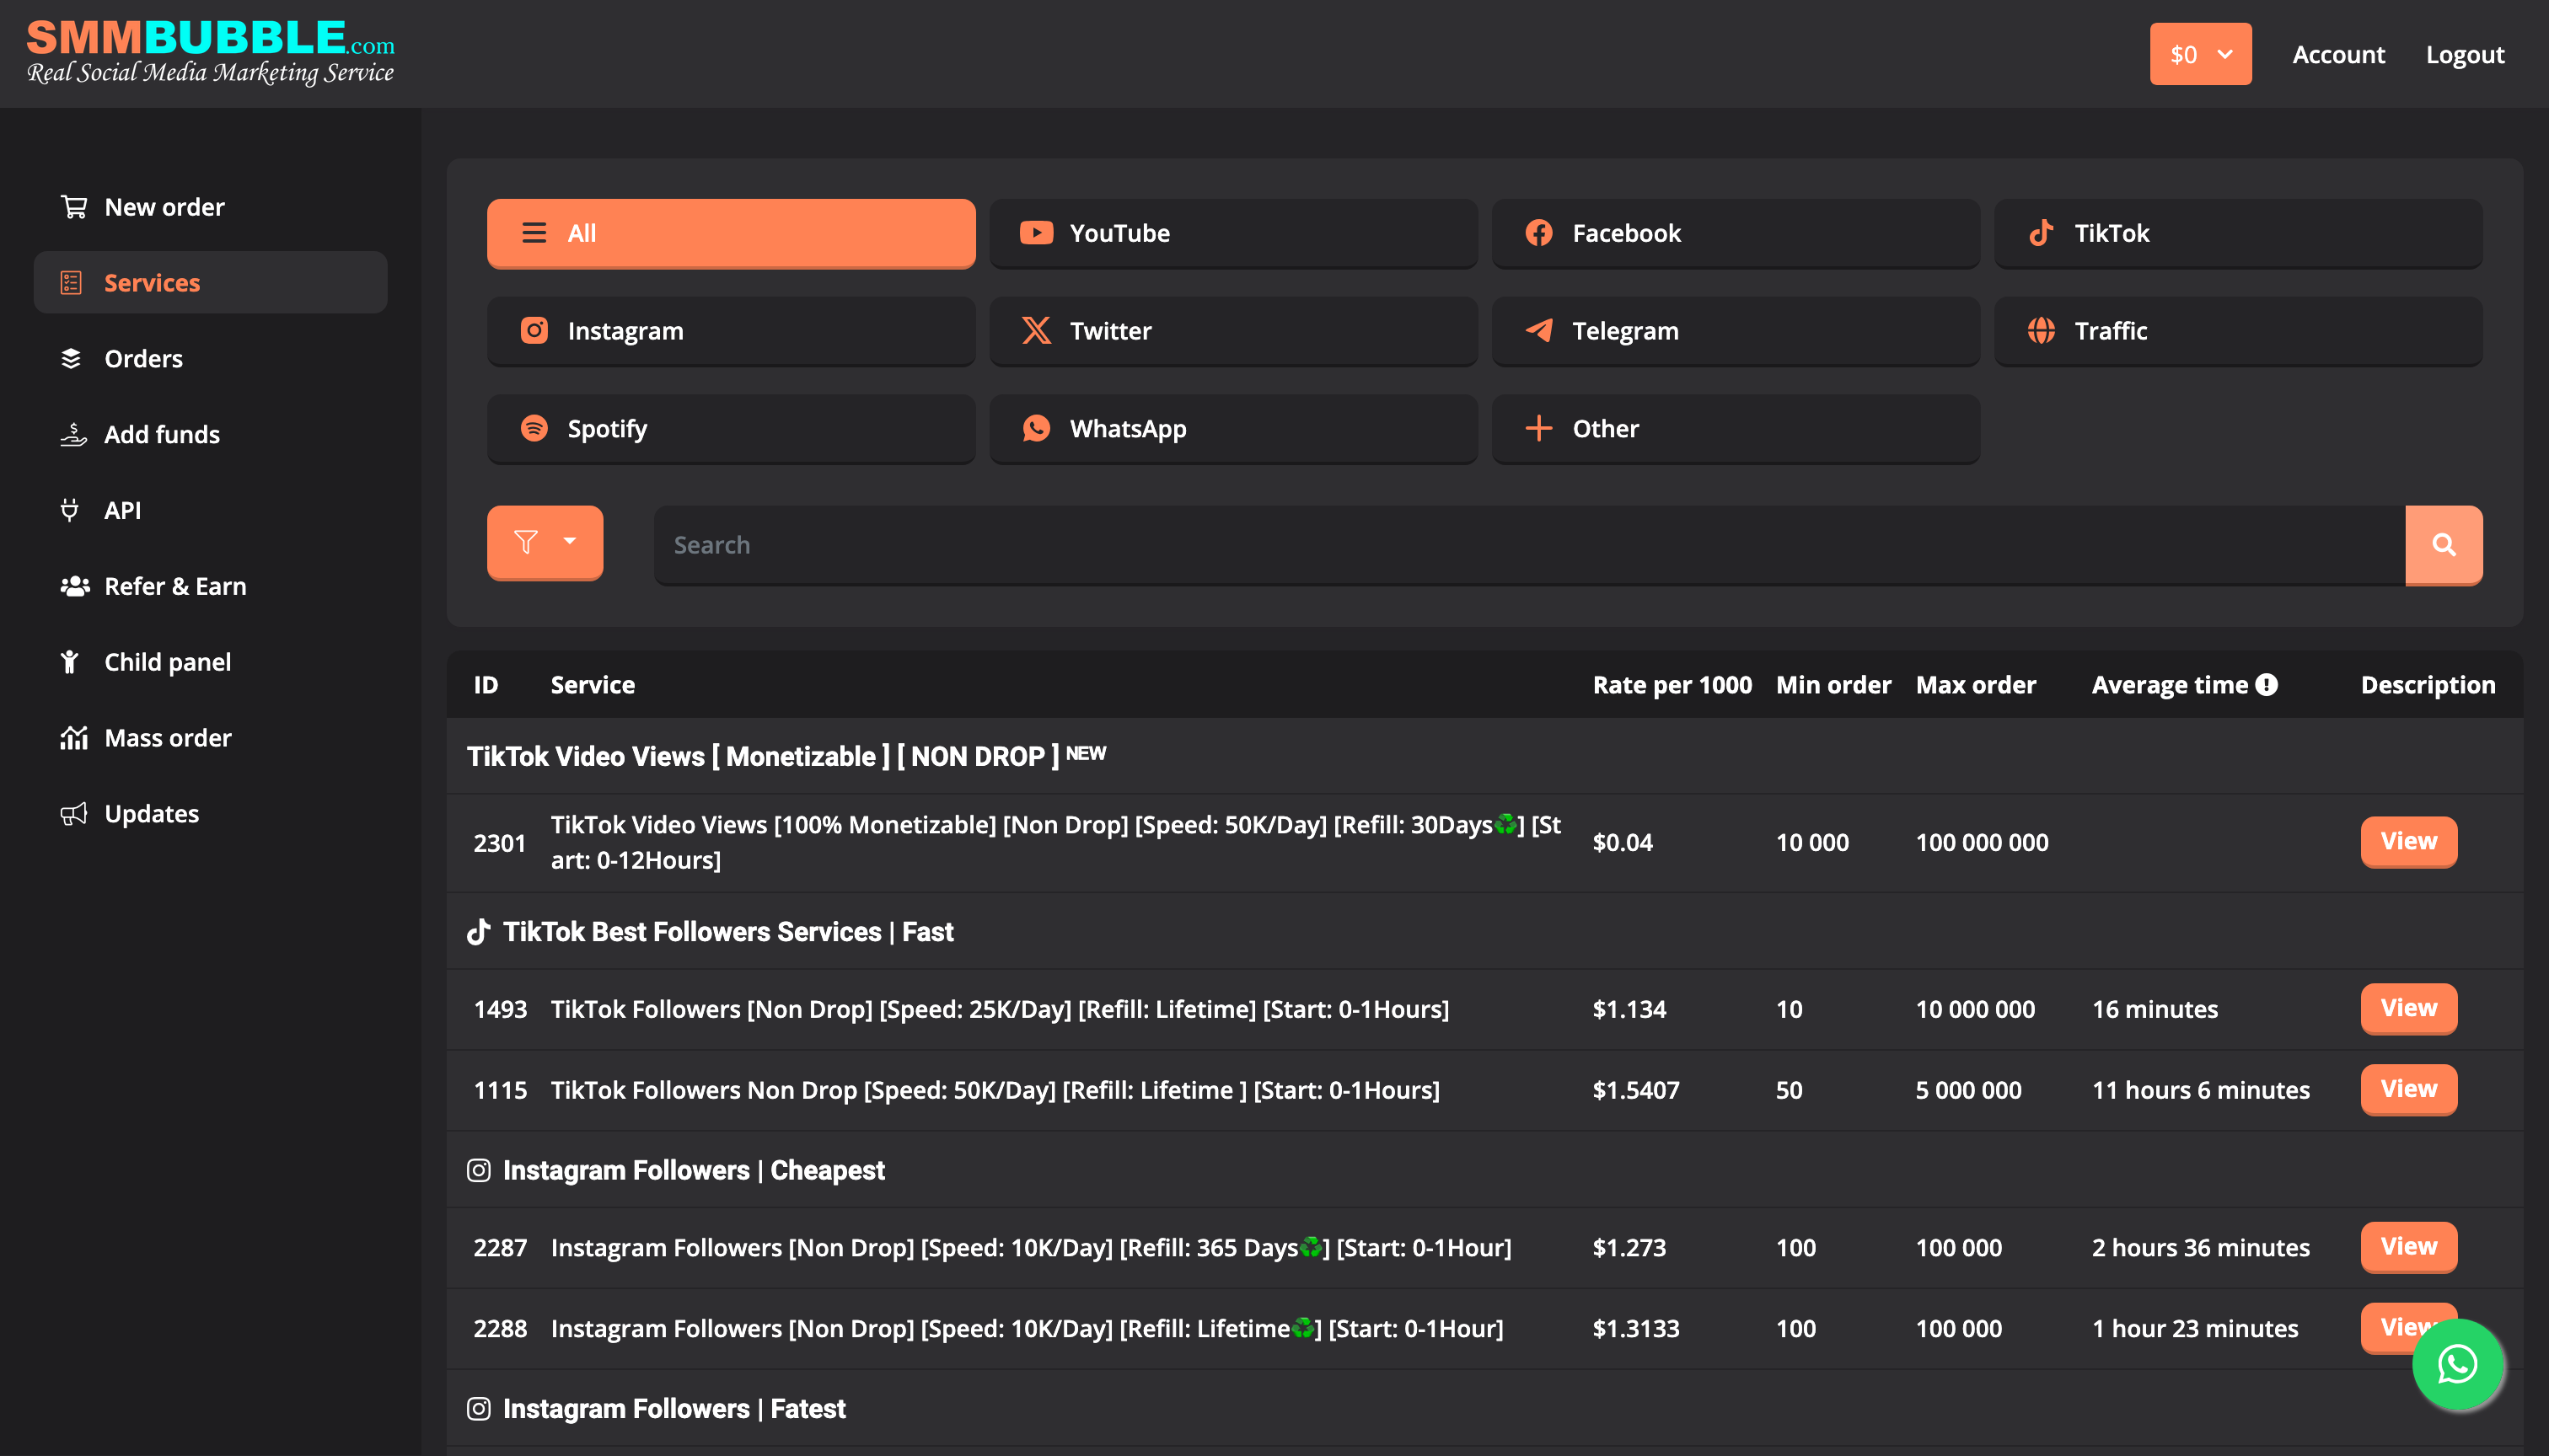This screenshot has width=2549, height=1456.
Task: Select the Spotify category filter
Action: point(730,429)
